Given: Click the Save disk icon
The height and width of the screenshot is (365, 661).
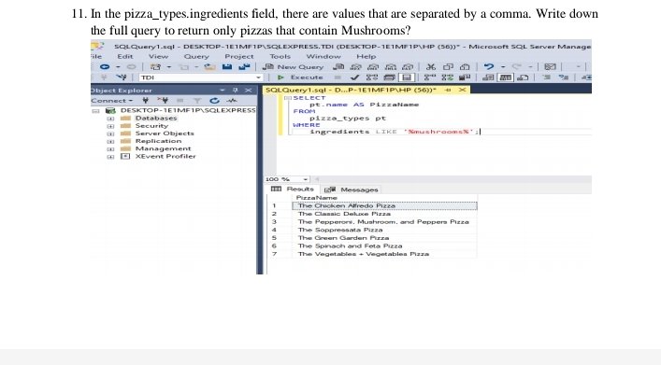Looking at the screenshot, I should pos(227,66).
